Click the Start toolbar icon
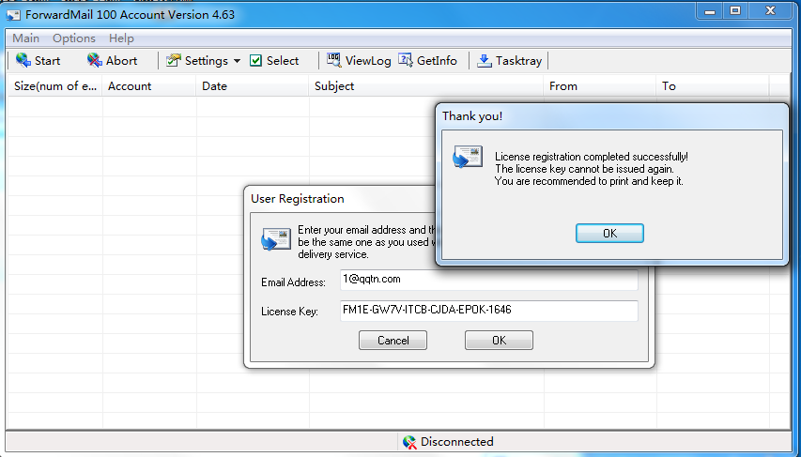Viewport: 801px width, 457px height. pyautogui.click(x=23, y=61)
